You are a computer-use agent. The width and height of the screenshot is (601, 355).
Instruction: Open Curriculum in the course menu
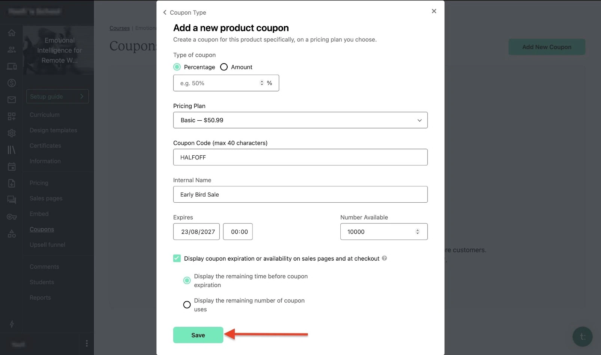45,115
